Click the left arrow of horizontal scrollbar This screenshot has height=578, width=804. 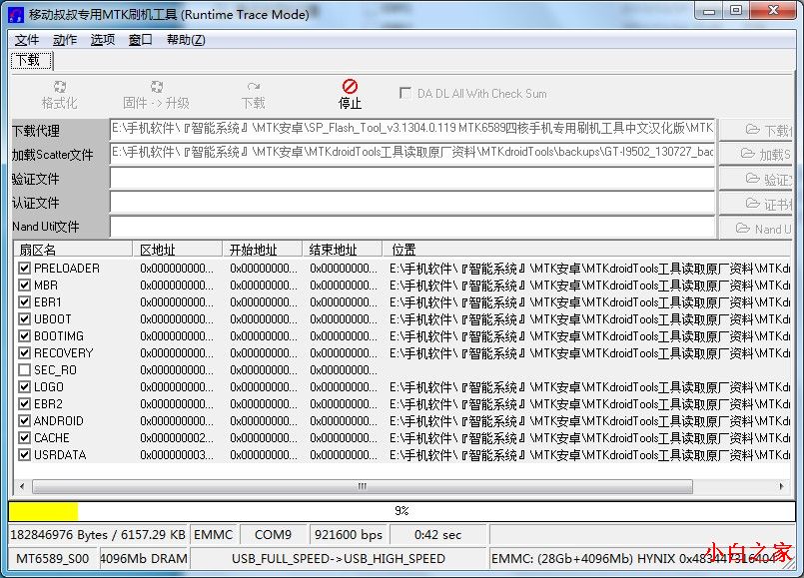coord(22,486)
